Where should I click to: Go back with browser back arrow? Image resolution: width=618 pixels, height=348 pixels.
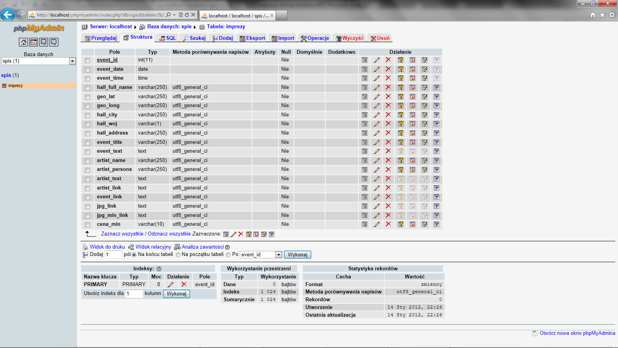[x=8, y=15]
